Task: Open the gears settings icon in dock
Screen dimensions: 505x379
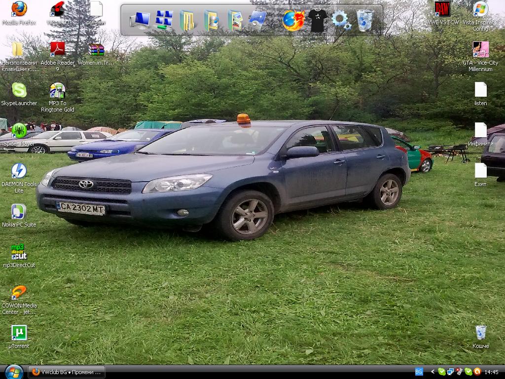Action: pyautogui.click(x=341, y=21)
